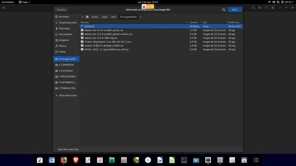296x166 pixels.
Task: Open the clock and calendar in the top bar
Action: 148,2
